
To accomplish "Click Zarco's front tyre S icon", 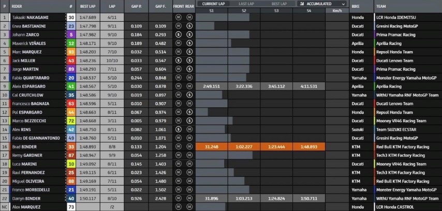I will [178, 35].
